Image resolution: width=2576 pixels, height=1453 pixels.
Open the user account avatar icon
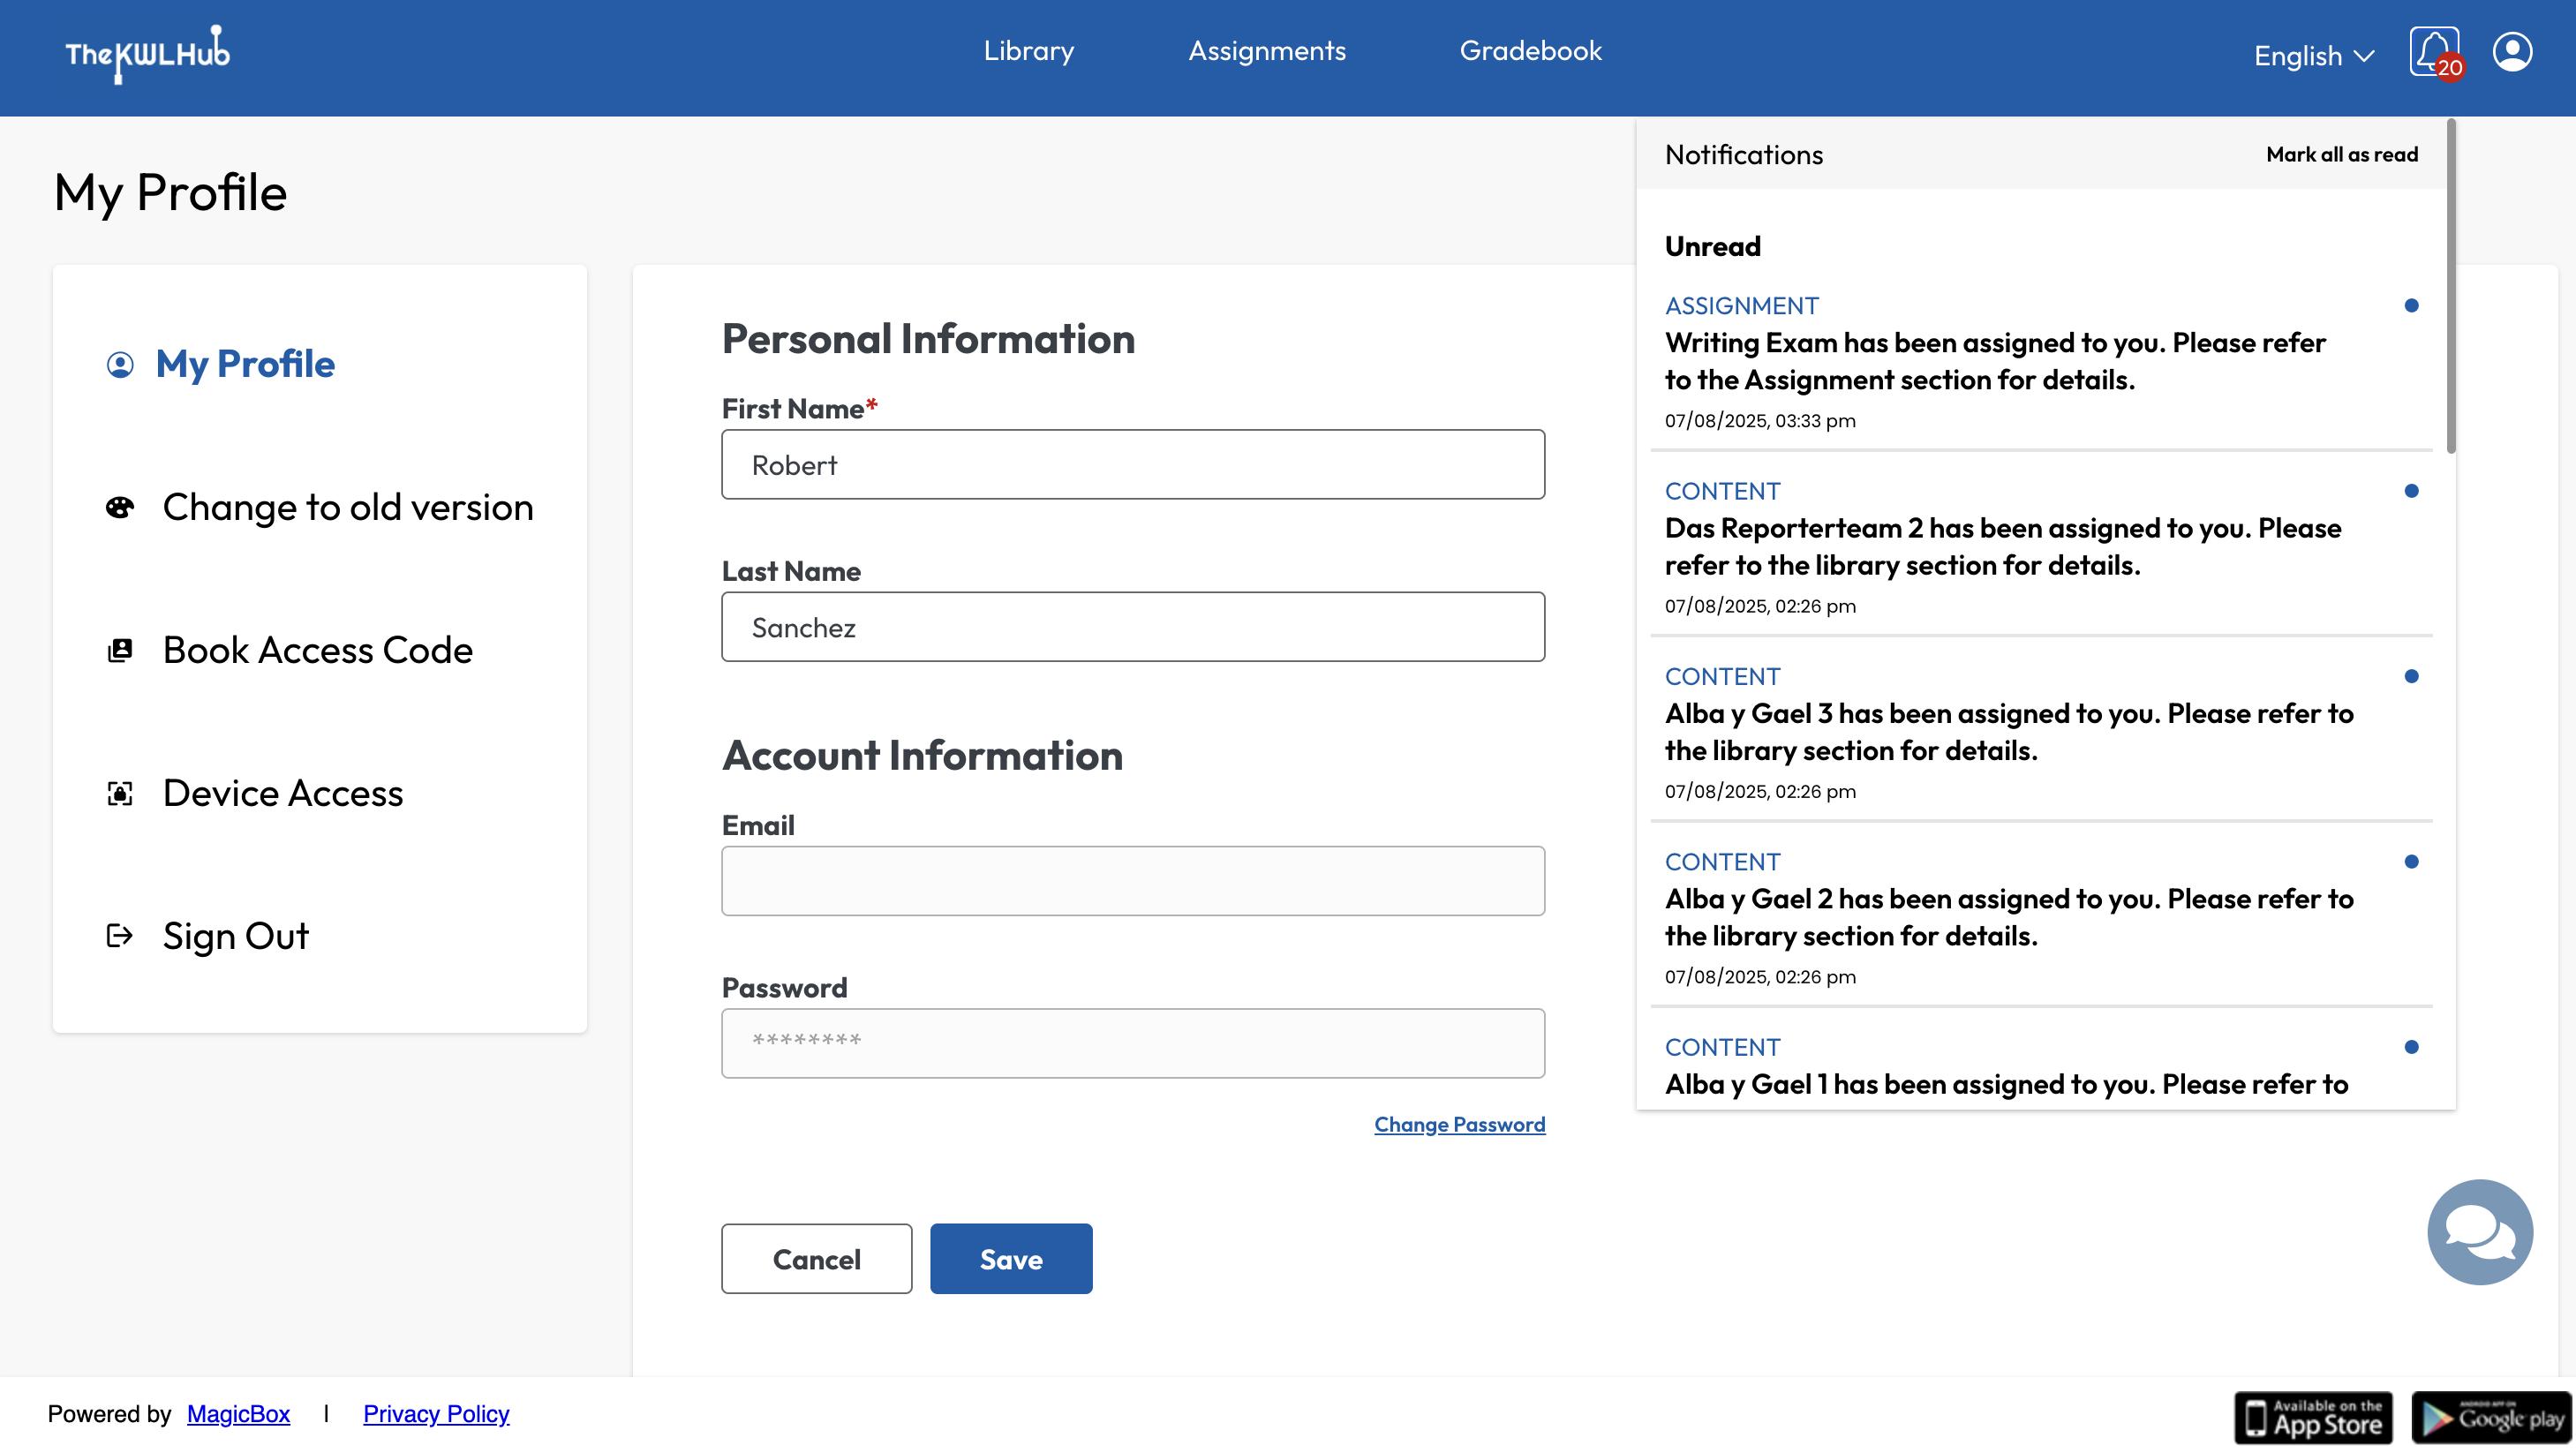[x=2512, y=52]
